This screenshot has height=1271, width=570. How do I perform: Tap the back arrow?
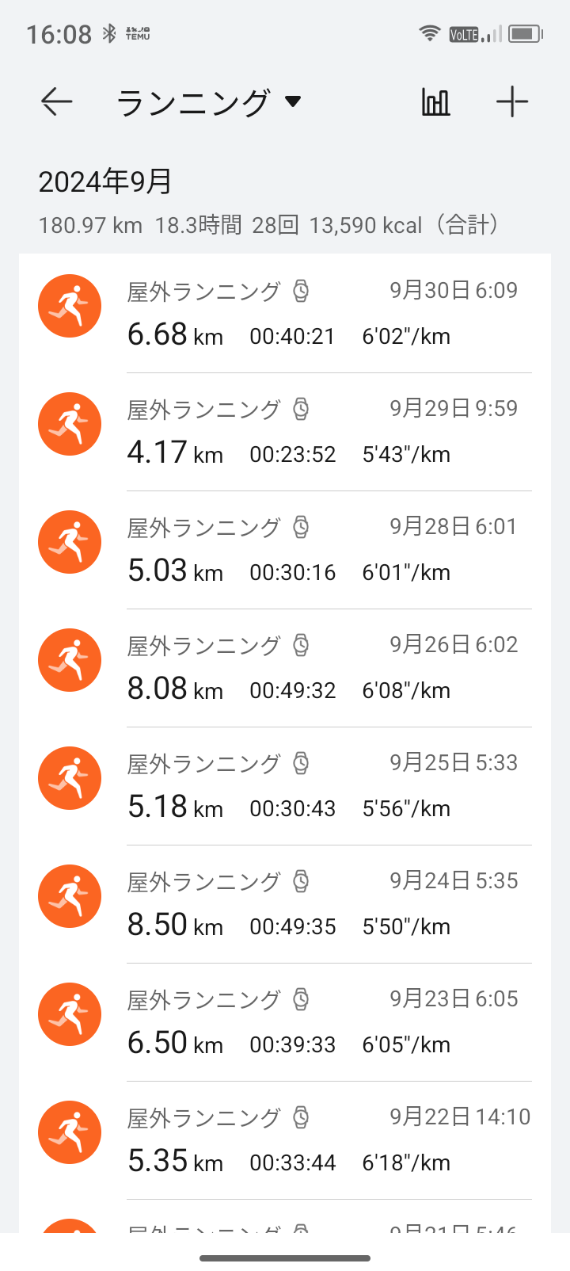[x=57, y=102]
